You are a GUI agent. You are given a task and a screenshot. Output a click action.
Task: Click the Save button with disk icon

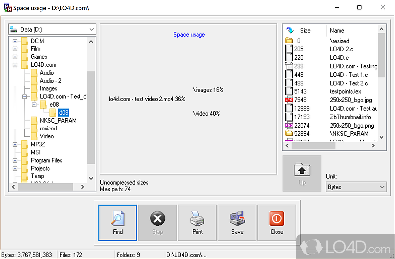coord(237,223)
